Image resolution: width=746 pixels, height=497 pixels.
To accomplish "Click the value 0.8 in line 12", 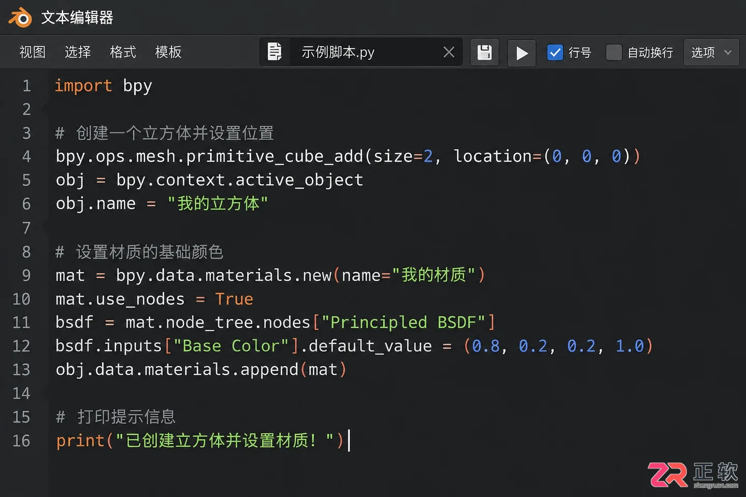I will click(486, 346).
